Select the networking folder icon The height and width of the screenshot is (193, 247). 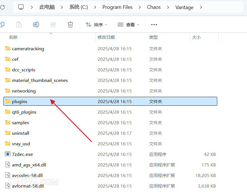click(x=8, y=91)
